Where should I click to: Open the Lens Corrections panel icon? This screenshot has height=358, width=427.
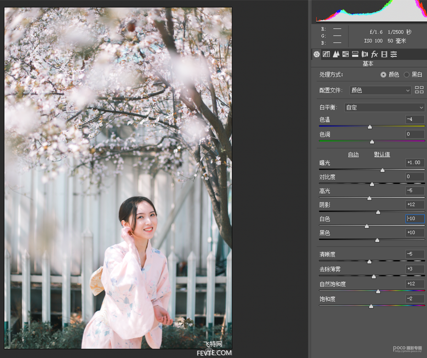[x=365, y=54]
